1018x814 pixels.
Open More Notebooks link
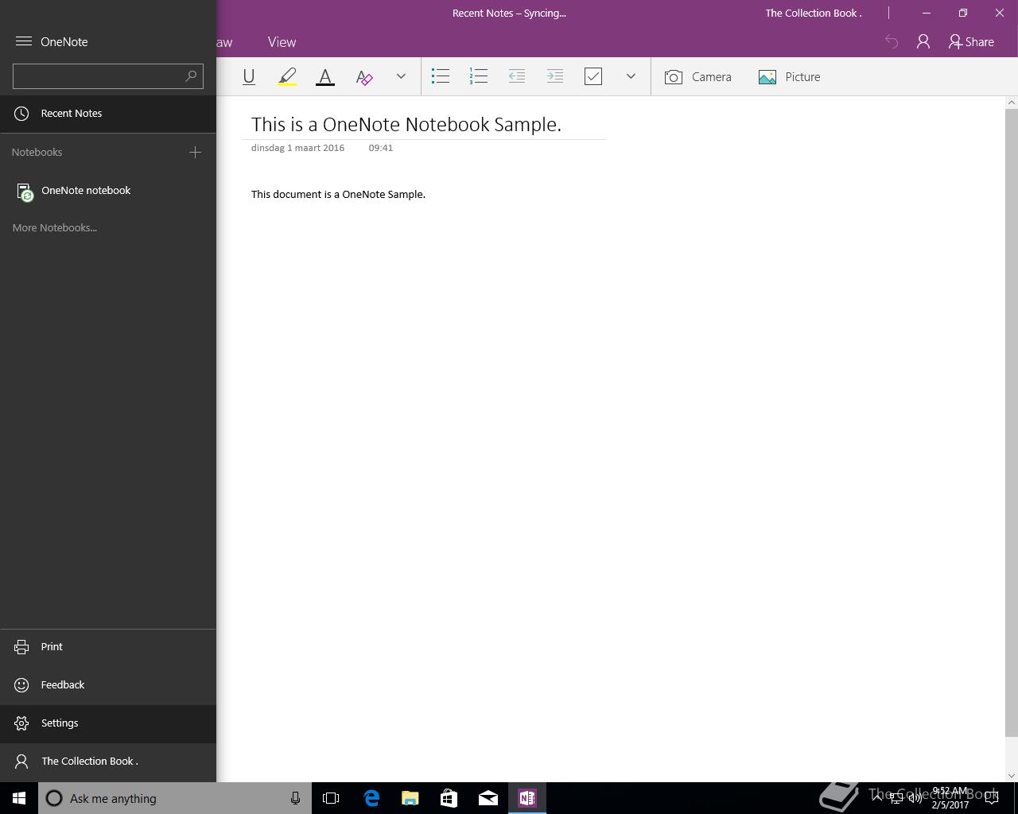(55, 227)
